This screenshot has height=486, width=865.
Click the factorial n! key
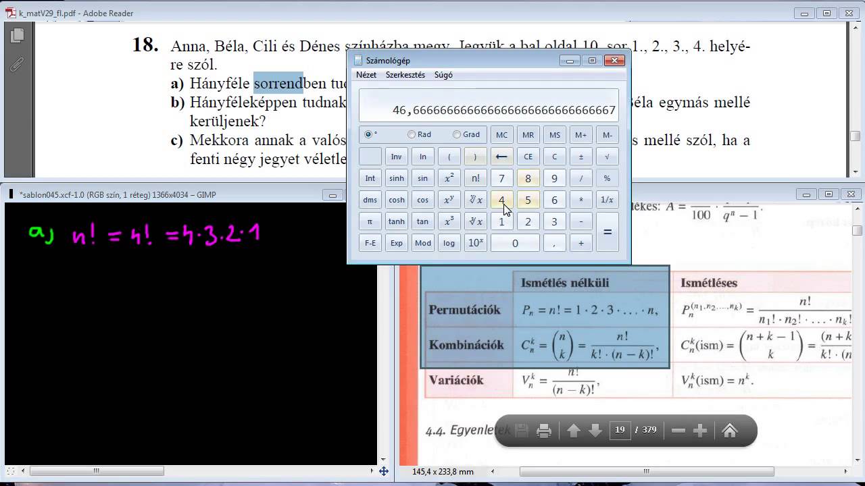coord(475,178)
